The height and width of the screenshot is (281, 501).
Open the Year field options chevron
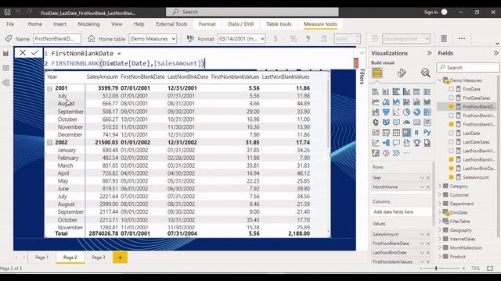(x=422, y=178)
